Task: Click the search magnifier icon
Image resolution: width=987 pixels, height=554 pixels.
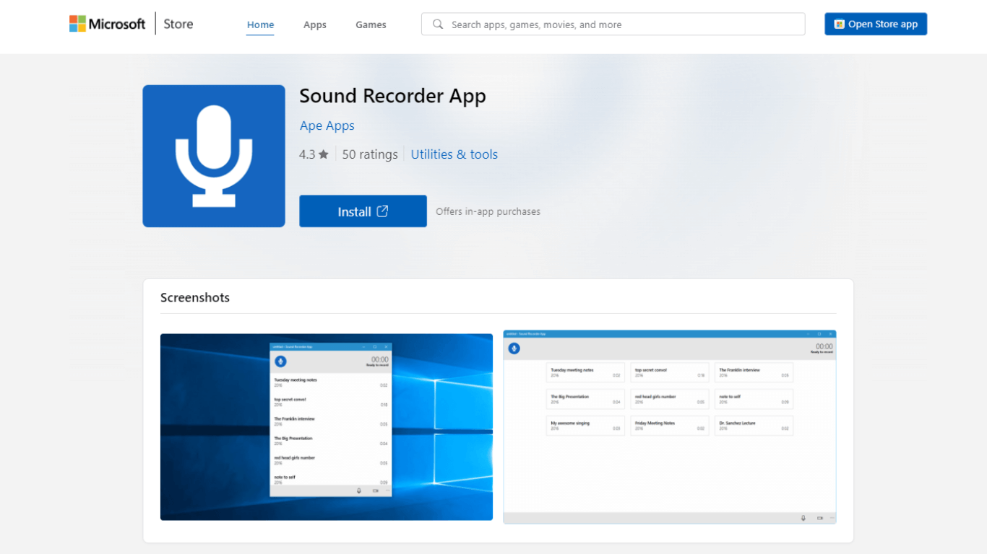Action: [x=437, y=24]
